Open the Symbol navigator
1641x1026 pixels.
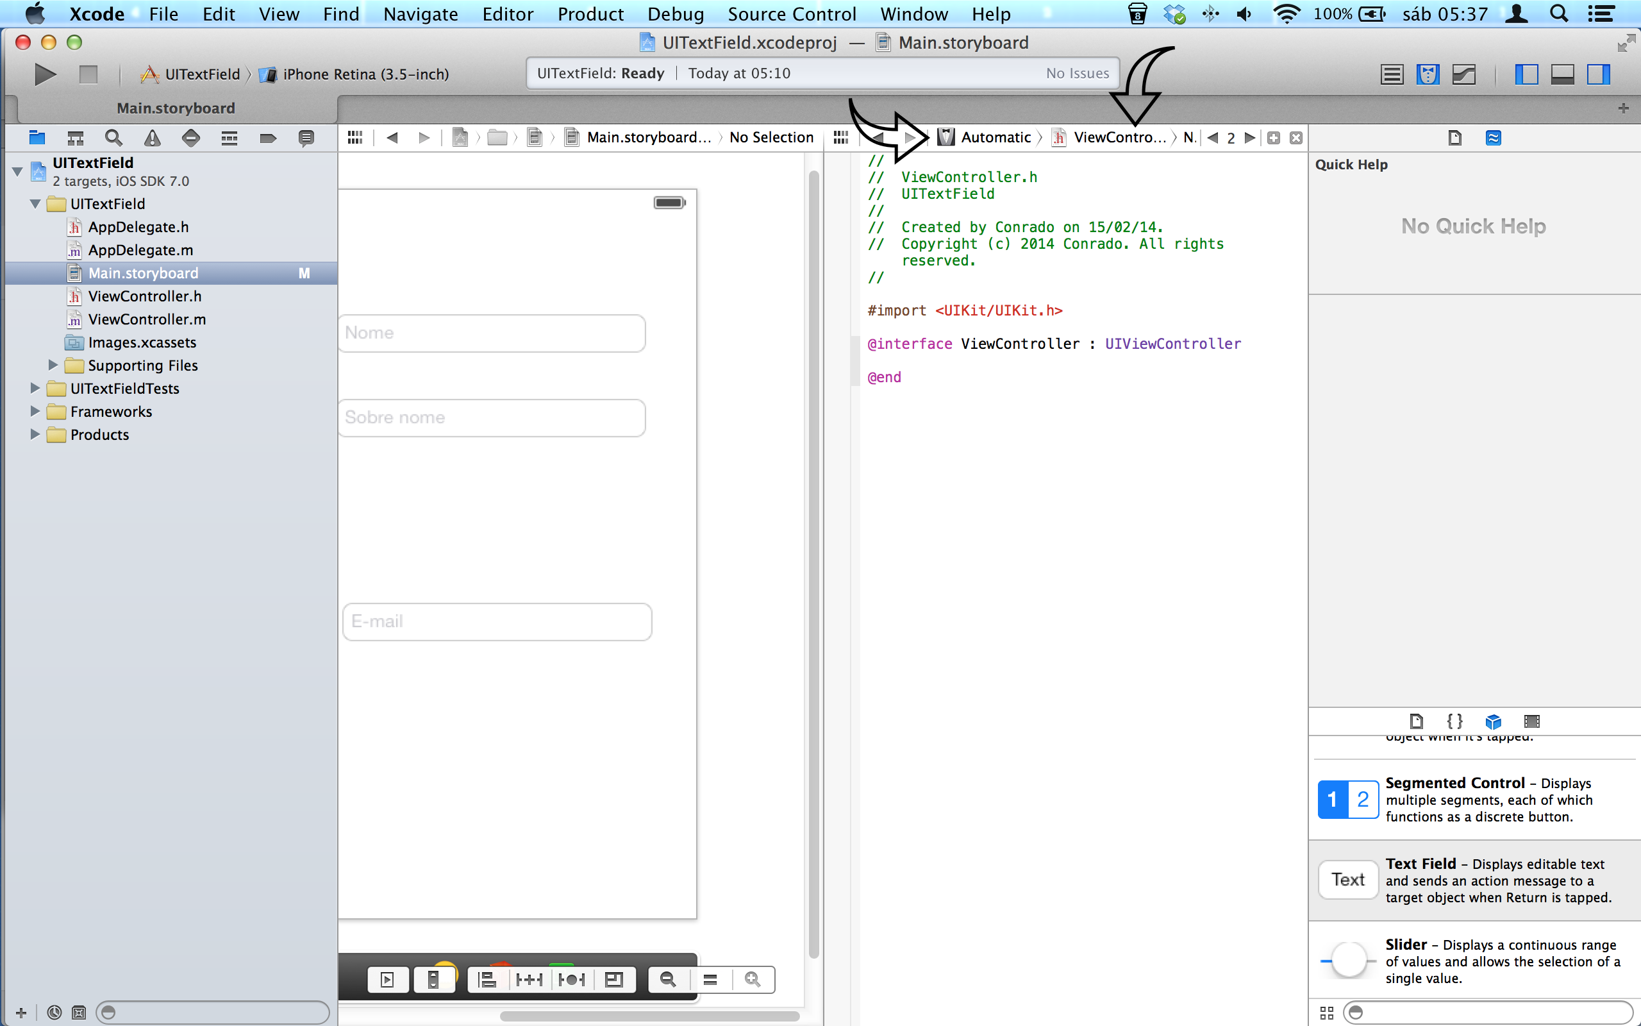click(x=75, y=138)
